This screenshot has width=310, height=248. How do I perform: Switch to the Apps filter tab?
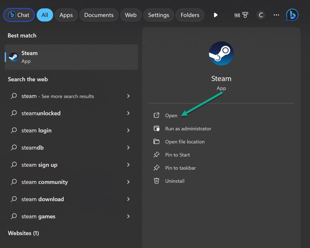pos(66,15)
